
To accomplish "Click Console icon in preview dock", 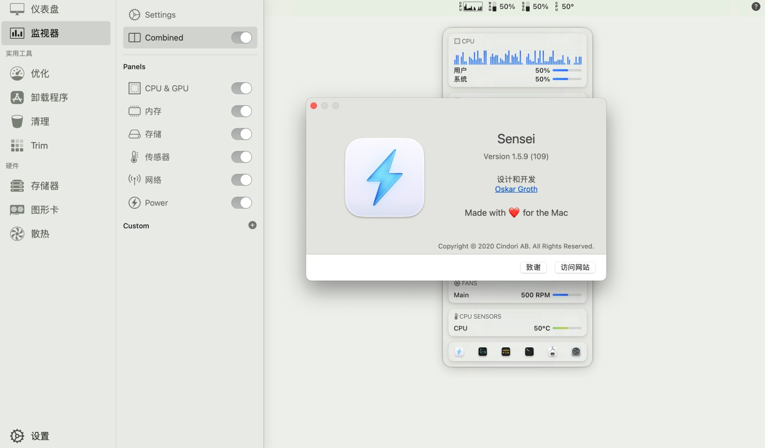I will point(506,352).
